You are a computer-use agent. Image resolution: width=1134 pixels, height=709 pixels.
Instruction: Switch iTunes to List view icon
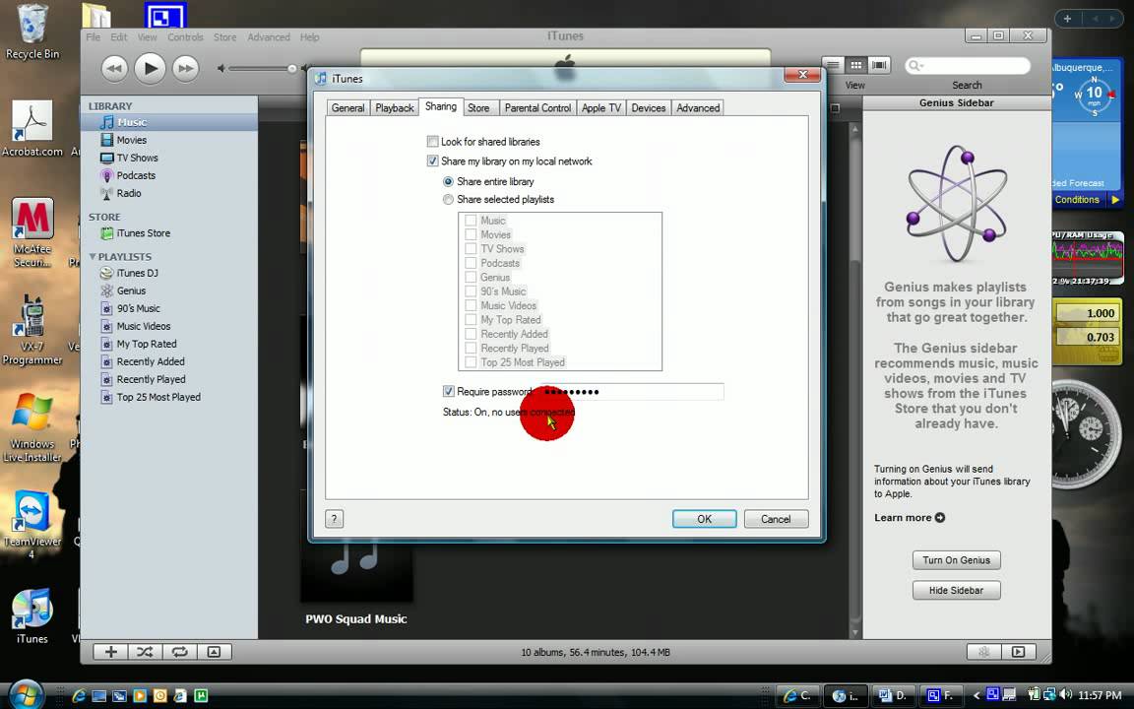833,65
